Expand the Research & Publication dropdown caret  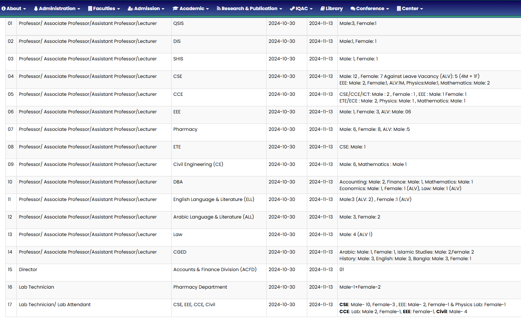pyautogui.click(x=281, y=9)
